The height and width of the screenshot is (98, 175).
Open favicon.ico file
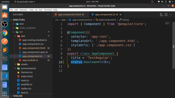[27, 72]
